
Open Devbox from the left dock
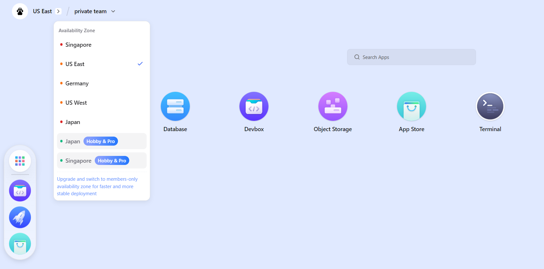click(20, 191)
